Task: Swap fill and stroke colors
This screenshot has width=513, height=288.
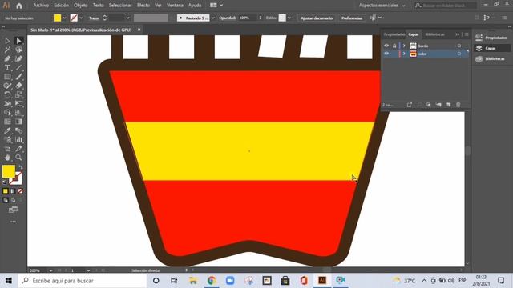Action: pyautogui.click(x=20, y=167)
